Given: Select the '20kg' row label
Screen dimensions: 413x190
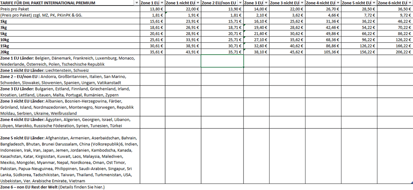Looking at the screenshot, I should coord(70,52).
